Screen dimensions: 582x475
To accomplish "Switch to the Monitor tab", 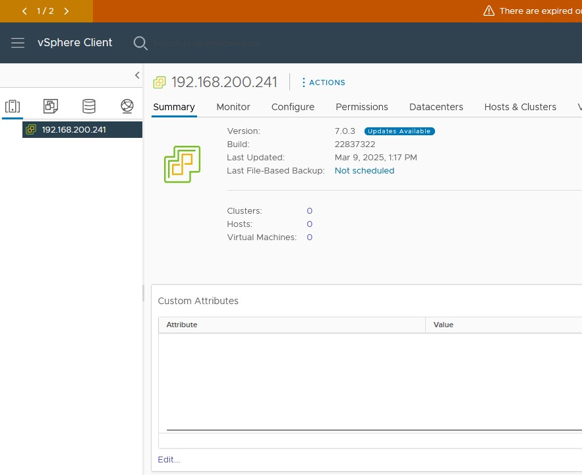I will (233, 107).
